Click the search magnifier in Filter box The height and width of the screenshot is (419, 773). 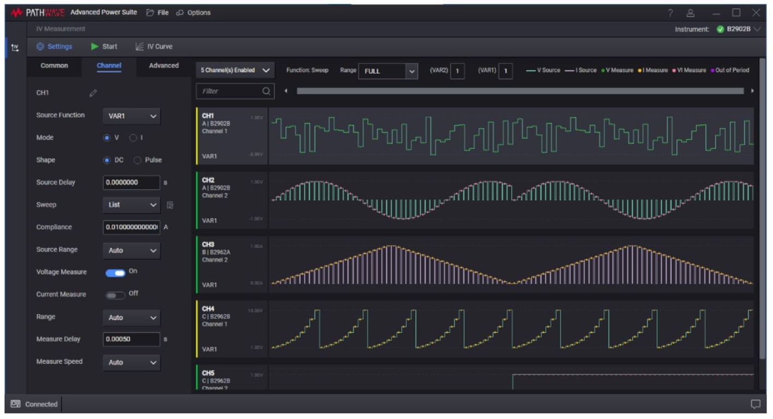(266, 91)
